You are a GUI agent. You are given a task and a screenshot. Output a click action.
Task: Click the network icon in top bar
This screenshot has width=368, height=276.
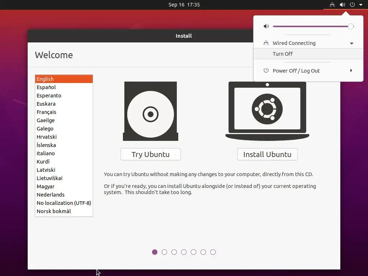pyautogui.click(x=332, y=4)
